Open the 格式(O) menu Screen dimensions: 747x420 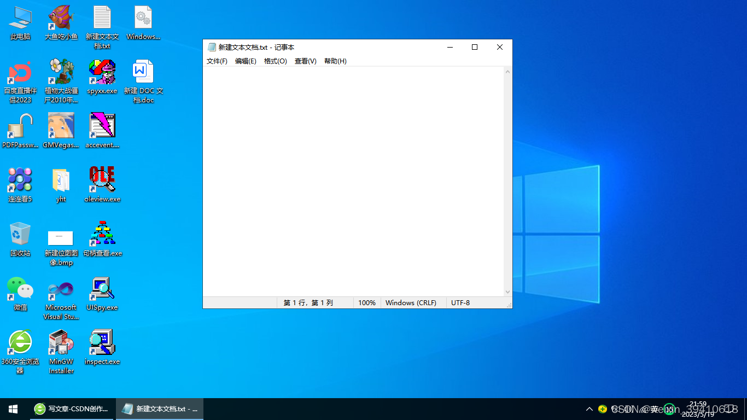click(x=275, y=61)
